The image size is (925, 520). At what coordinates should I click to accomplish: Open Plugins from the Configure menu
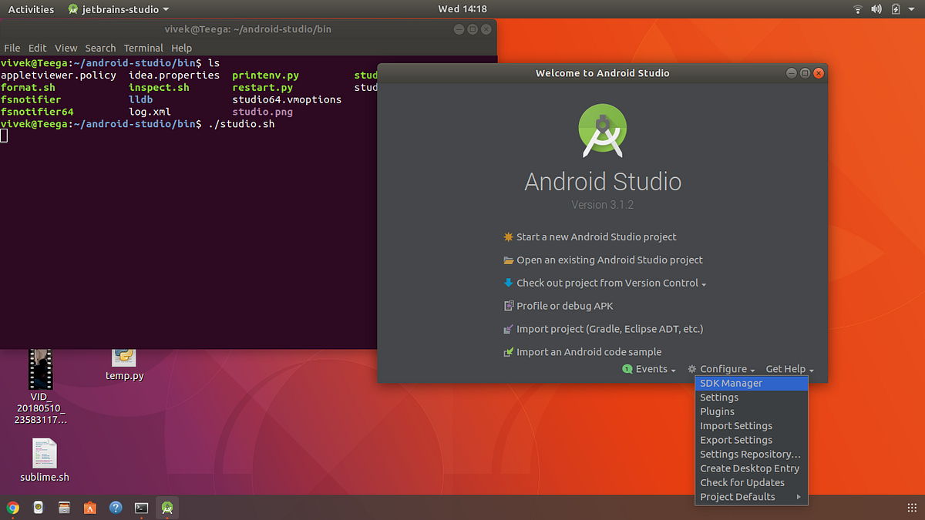click(752, 411)
